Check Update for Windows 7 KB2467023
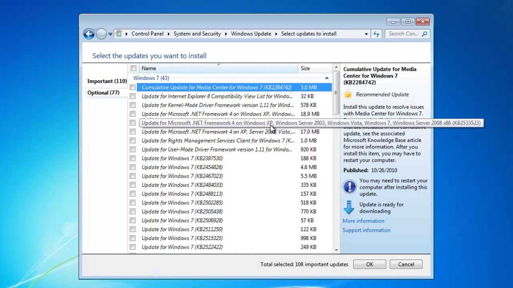The height and width of the screenshot is (288, 513). click(133, 176)
